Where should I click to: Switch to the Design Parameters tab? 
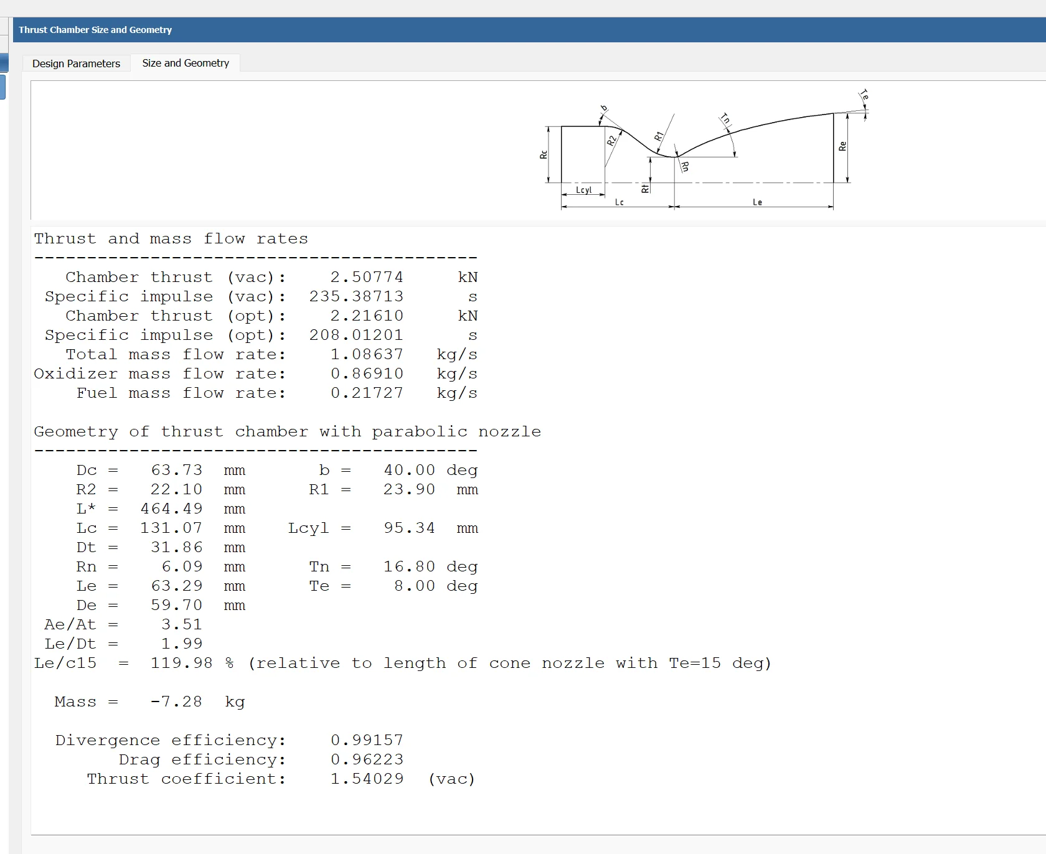pyautogui.click(x=76, y=63)
